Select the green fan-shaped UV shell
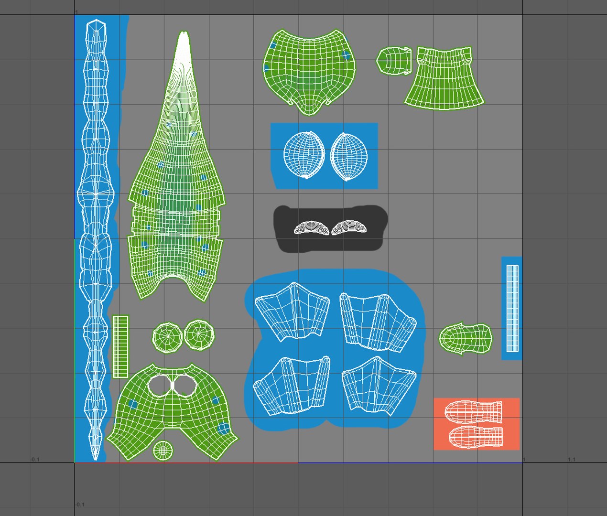Viewport: 607px width, 516px height. coord(444,78)
